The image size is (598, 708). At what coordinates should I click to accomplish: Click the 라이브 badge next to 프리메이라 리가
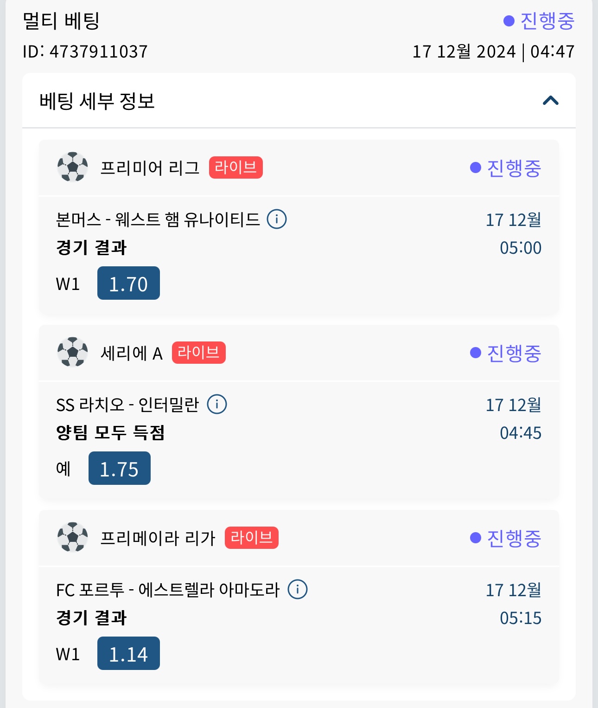click(x=251, y=538)
